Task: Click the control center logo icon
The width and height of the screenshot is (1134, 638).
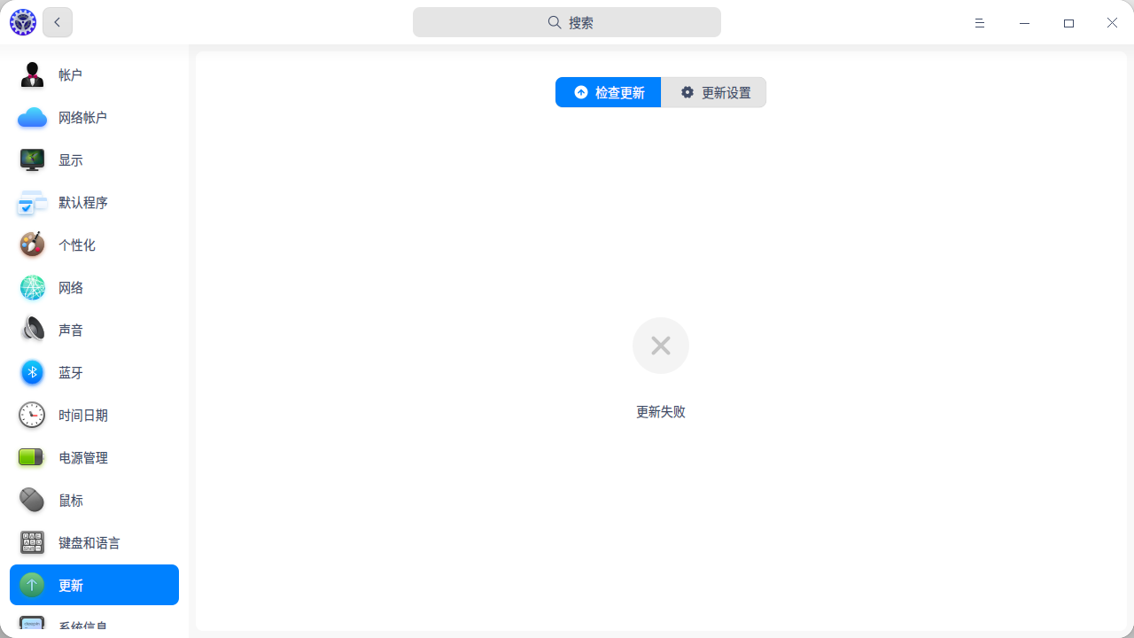Action: click(x=23, y=23)
